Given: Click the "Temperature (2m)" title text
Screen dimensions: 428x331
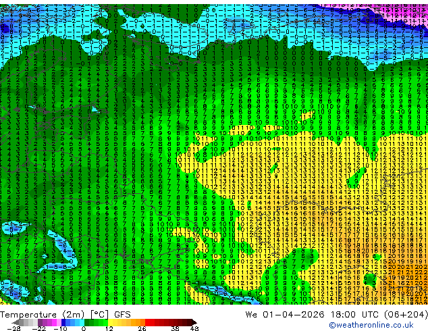Looking at the screenshot, I should pyautogui.click(x=43, y=315).
